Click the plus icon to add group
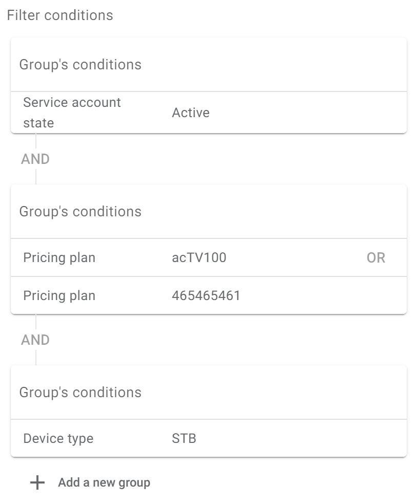The height and width of the screenshot is (502, 418). click(37, 482)
